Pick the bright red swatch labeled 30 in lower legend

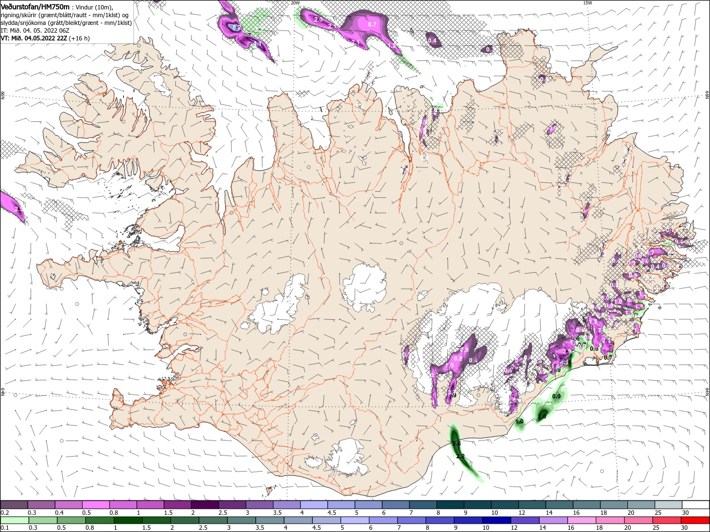tap(694, 520)
